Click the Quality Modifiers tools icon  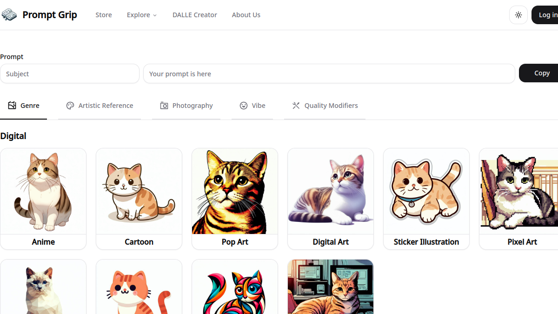(x=296, y=106)
